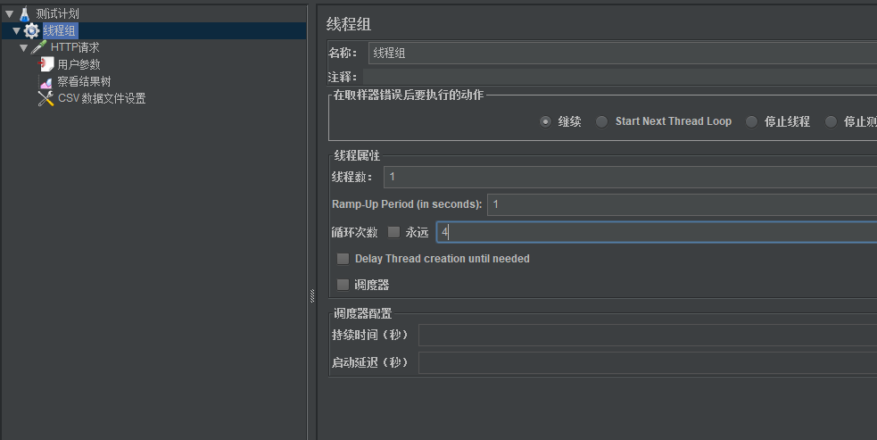Viewport: 877px width, 440px height.
Task: Select Start Next Thread Loop option
Action: (x=602, y=121)
